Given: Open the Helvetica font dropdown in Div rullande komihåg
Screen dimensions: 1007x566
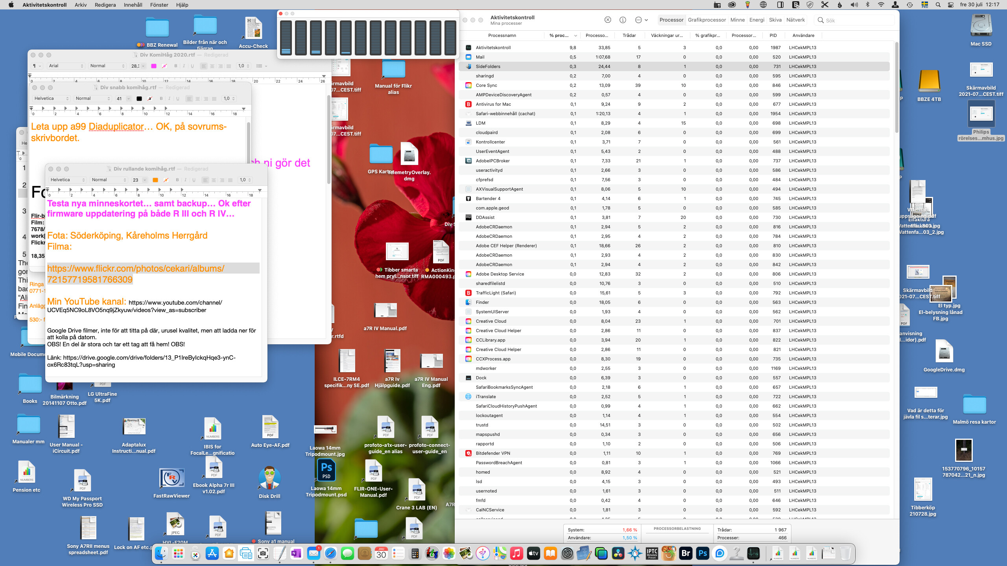Looking at the screenshot, I should coord(68,180).
